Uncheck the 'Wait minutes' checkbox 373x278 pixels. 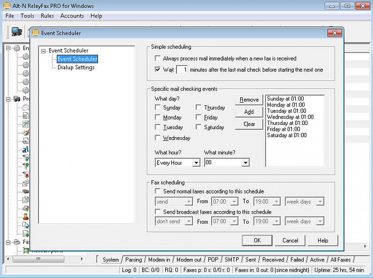(x=158, y=70)
